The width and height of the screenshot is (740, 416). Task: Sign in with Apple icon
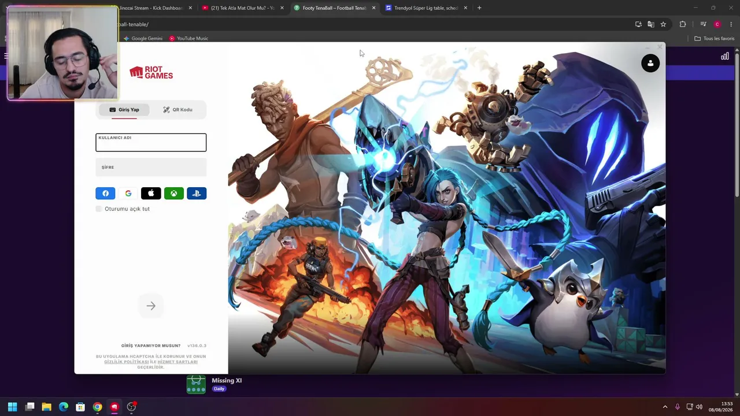(151, 194)
